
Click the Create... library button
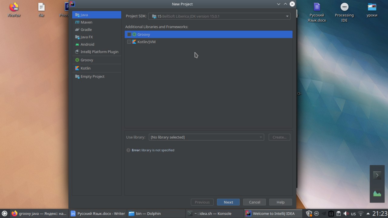pos(279,137)
